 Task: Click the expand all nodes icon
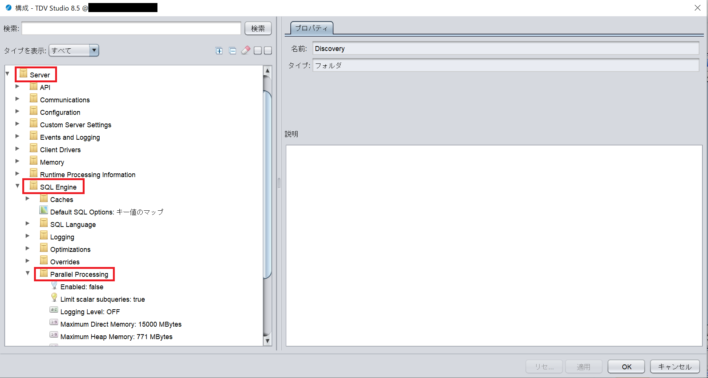point(219,51)
